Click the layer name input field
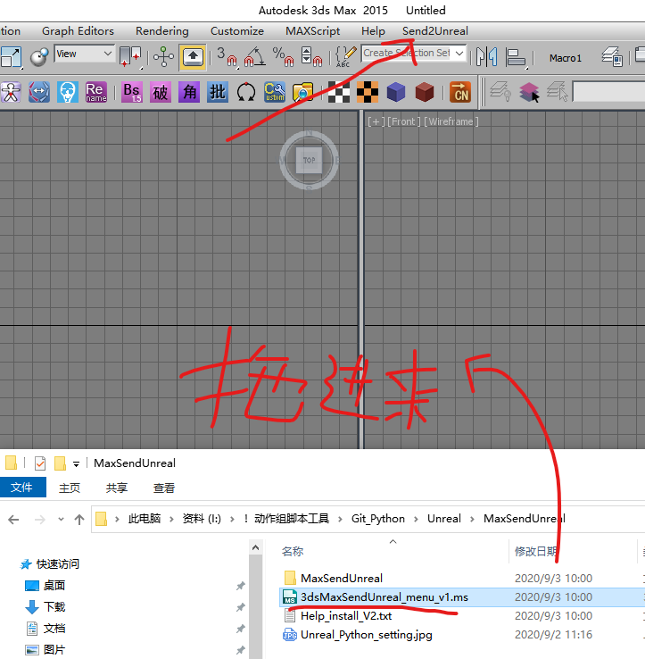645x659 pixels. point(609,92)
